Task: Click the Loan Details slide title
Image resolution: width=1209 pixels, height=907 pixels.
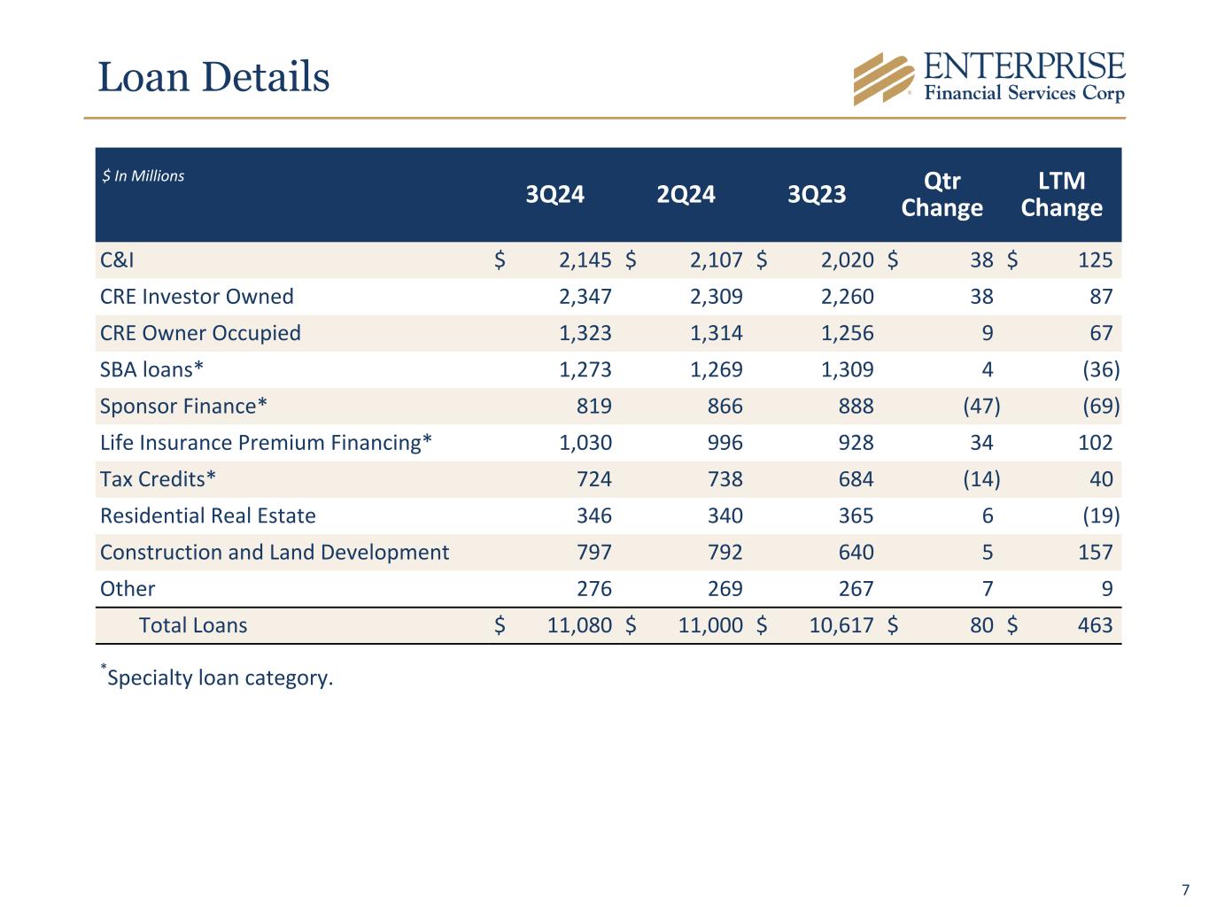Action: (x=213, y=77)
